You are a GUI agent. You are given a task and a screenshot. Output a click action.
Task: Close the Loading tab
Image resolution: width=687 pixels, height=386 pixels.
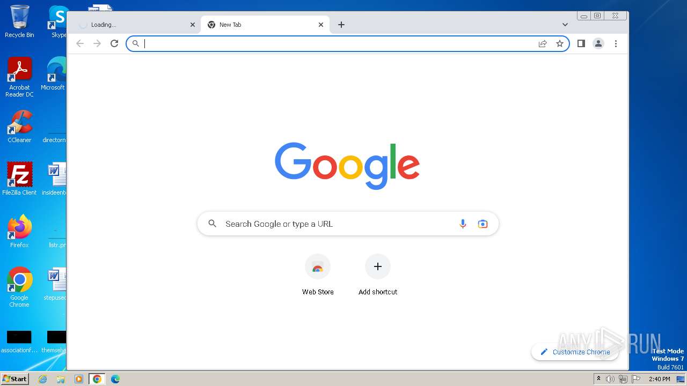tap(193, 25)
